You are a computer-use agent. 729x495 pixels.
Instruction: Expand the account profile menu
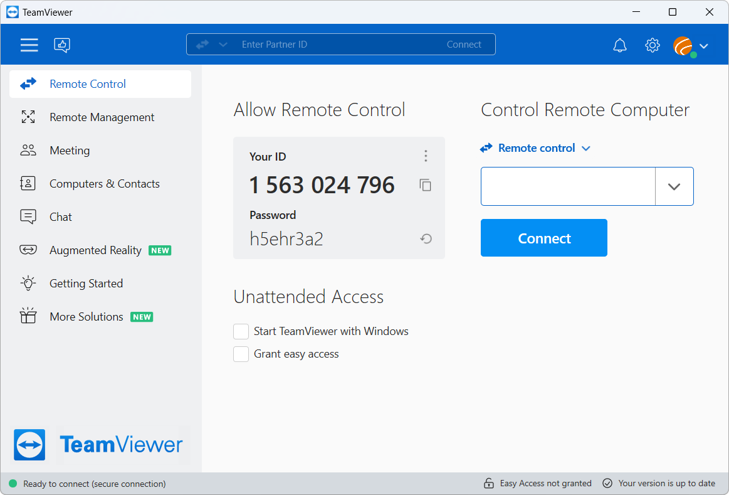coord(703,46)
